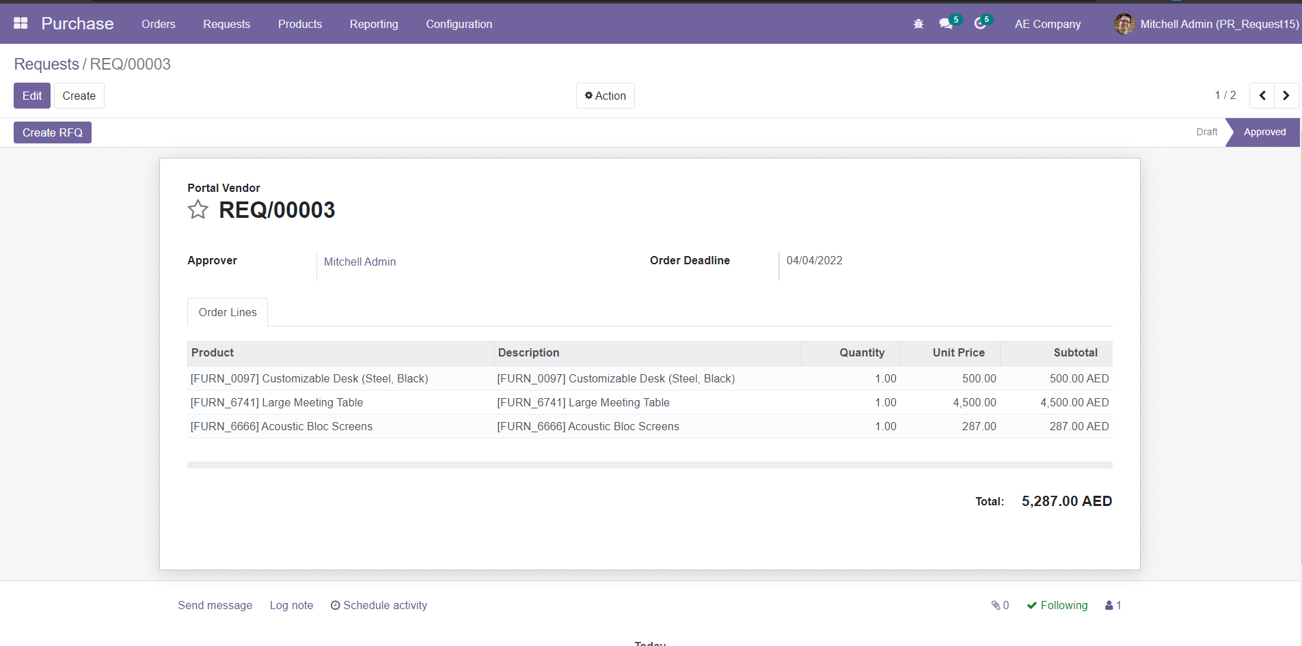This screenshot has height=646, width=1302.
Task: Expand the Action dropdown
Action: pos(605,96)
